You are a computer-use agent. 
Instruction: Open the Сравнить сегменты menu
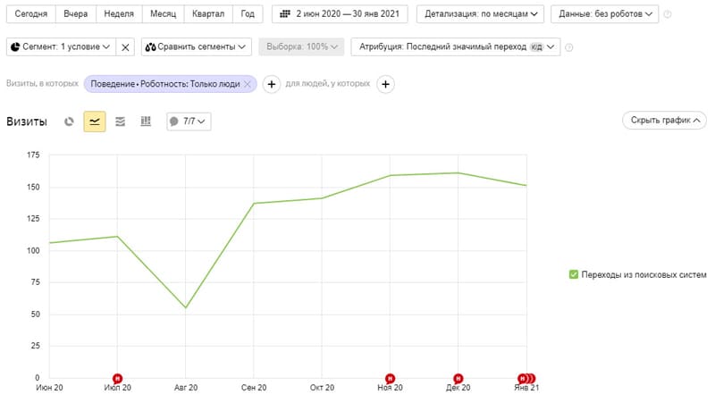point(196,47)
